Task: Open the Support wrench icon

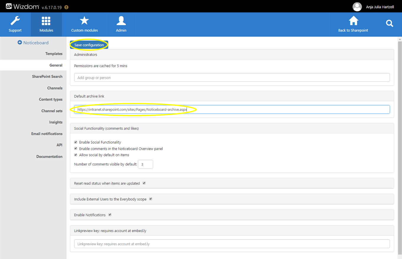Action: (15, 21)
